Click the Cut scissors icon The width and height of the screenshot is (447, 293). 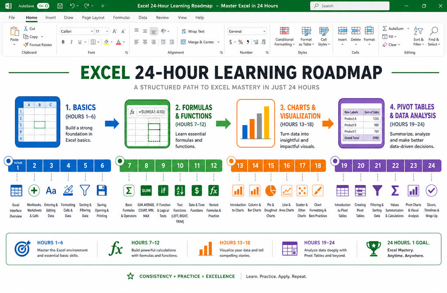coord(26,28)
